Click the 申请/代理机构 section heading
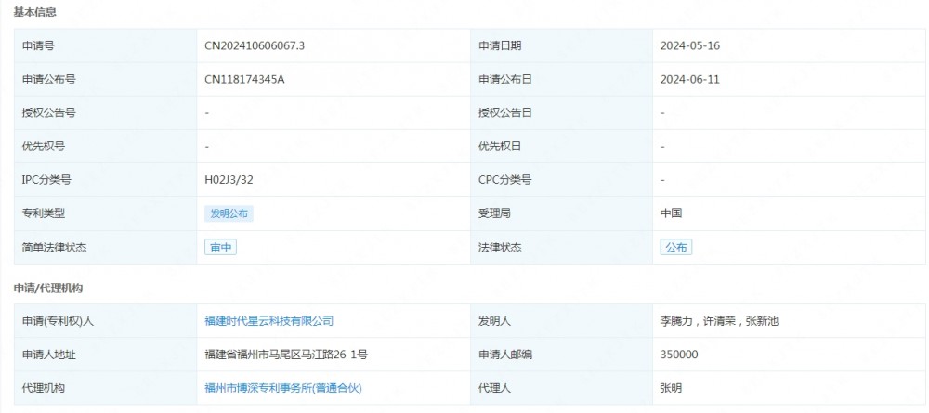The image size is (929, 413). [x=48, y=289]
